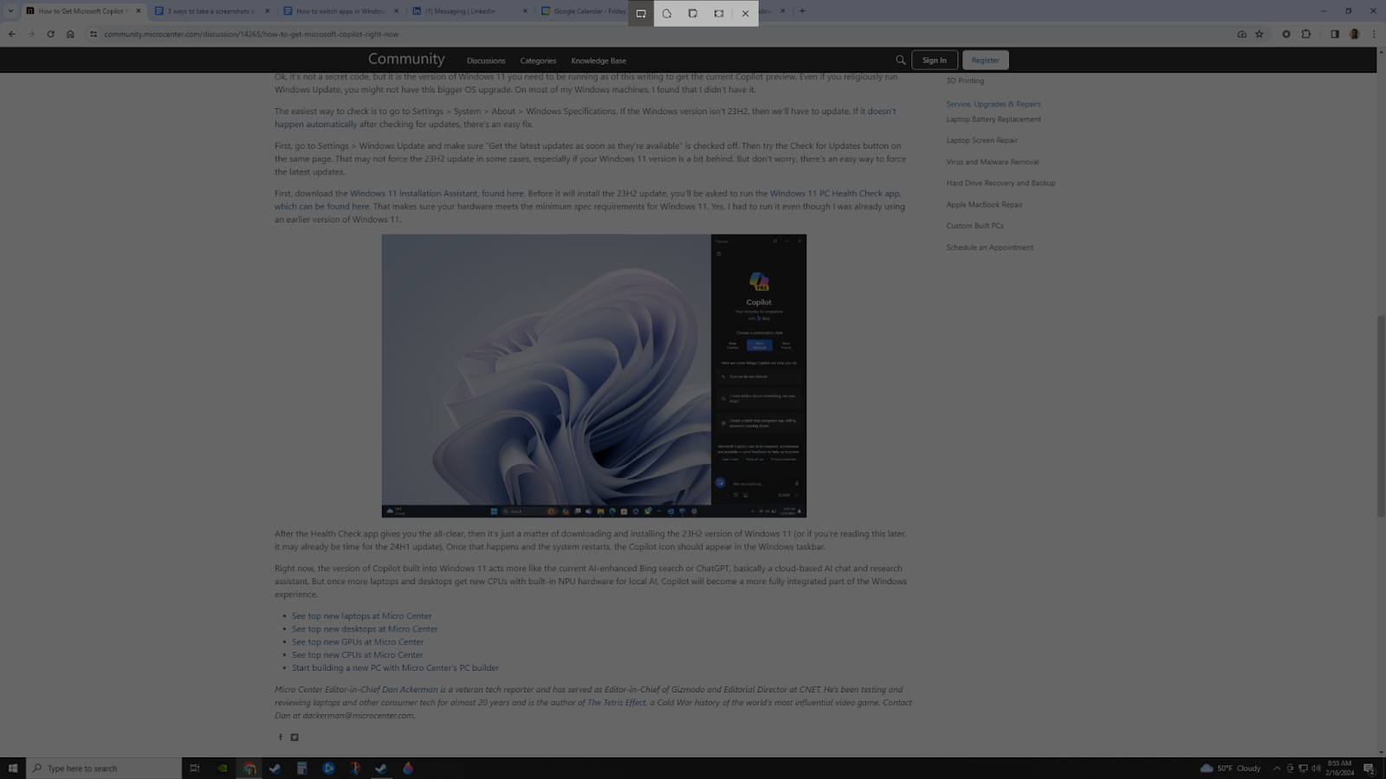Switch to Google Calendar tab
The width and height of the screenshot is (1386, 779).
click(582, 11)
